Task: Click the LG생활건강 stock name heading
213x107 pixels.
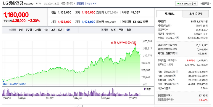Action: (x=13, y=3)
